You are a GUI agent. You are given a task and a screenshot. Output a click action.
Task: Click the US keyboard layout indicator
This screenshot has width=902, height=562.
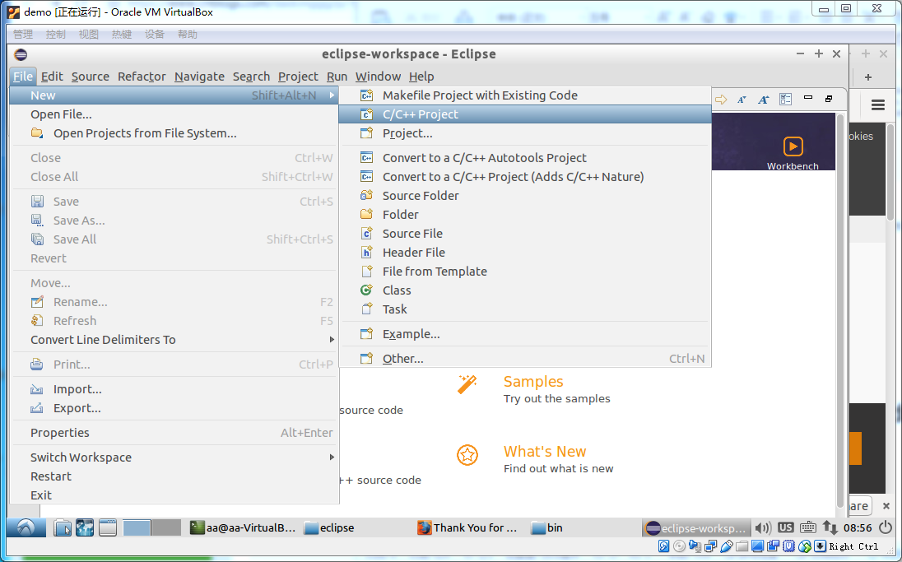point(785,527)
